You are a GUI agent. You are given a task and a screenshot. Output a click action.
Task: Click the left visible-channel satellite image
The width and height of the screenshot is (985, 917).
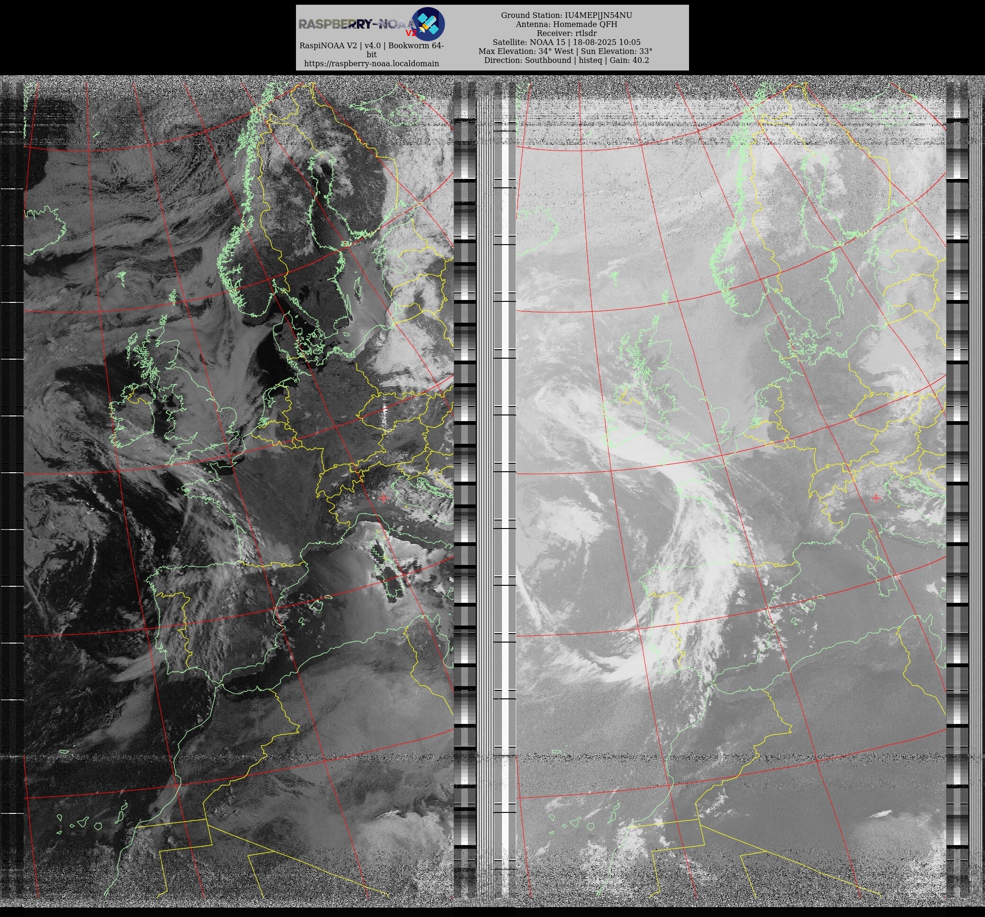coord(238,490)
